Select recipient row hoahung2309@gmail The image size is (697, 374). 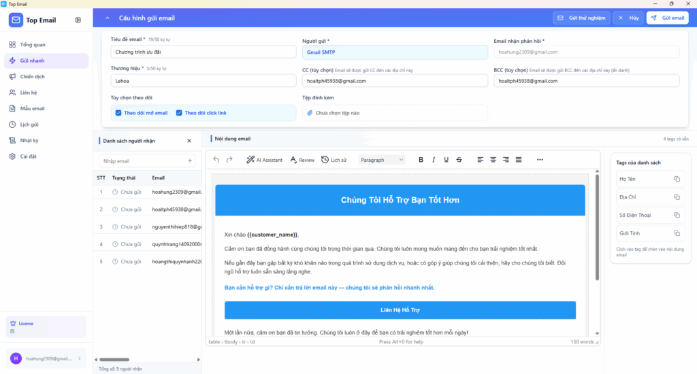148,192
